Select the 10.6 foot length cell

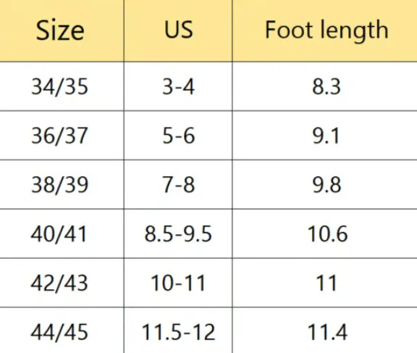(x=325, y=233)
